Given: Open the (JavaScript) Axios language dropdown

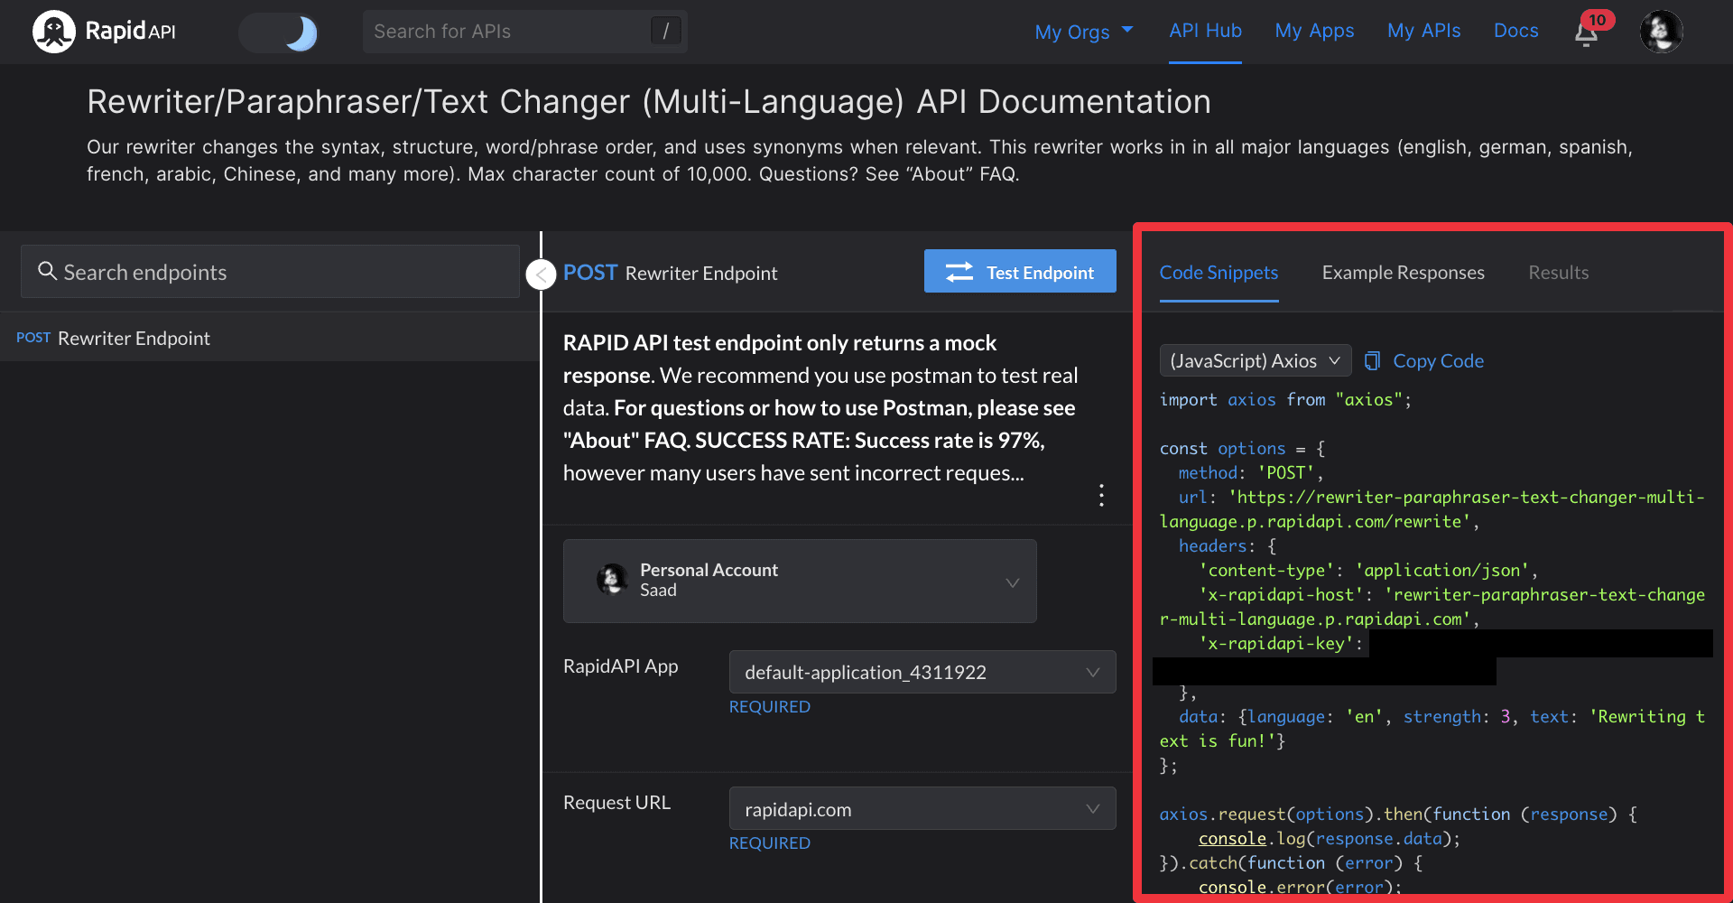Looking at the screenshot, I should pyautogui.click(x=1256, y=360).
